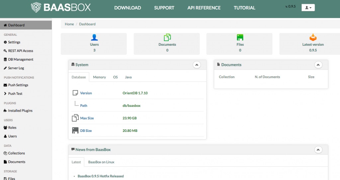Click the Push Settings envelope icon

(5, 85)
